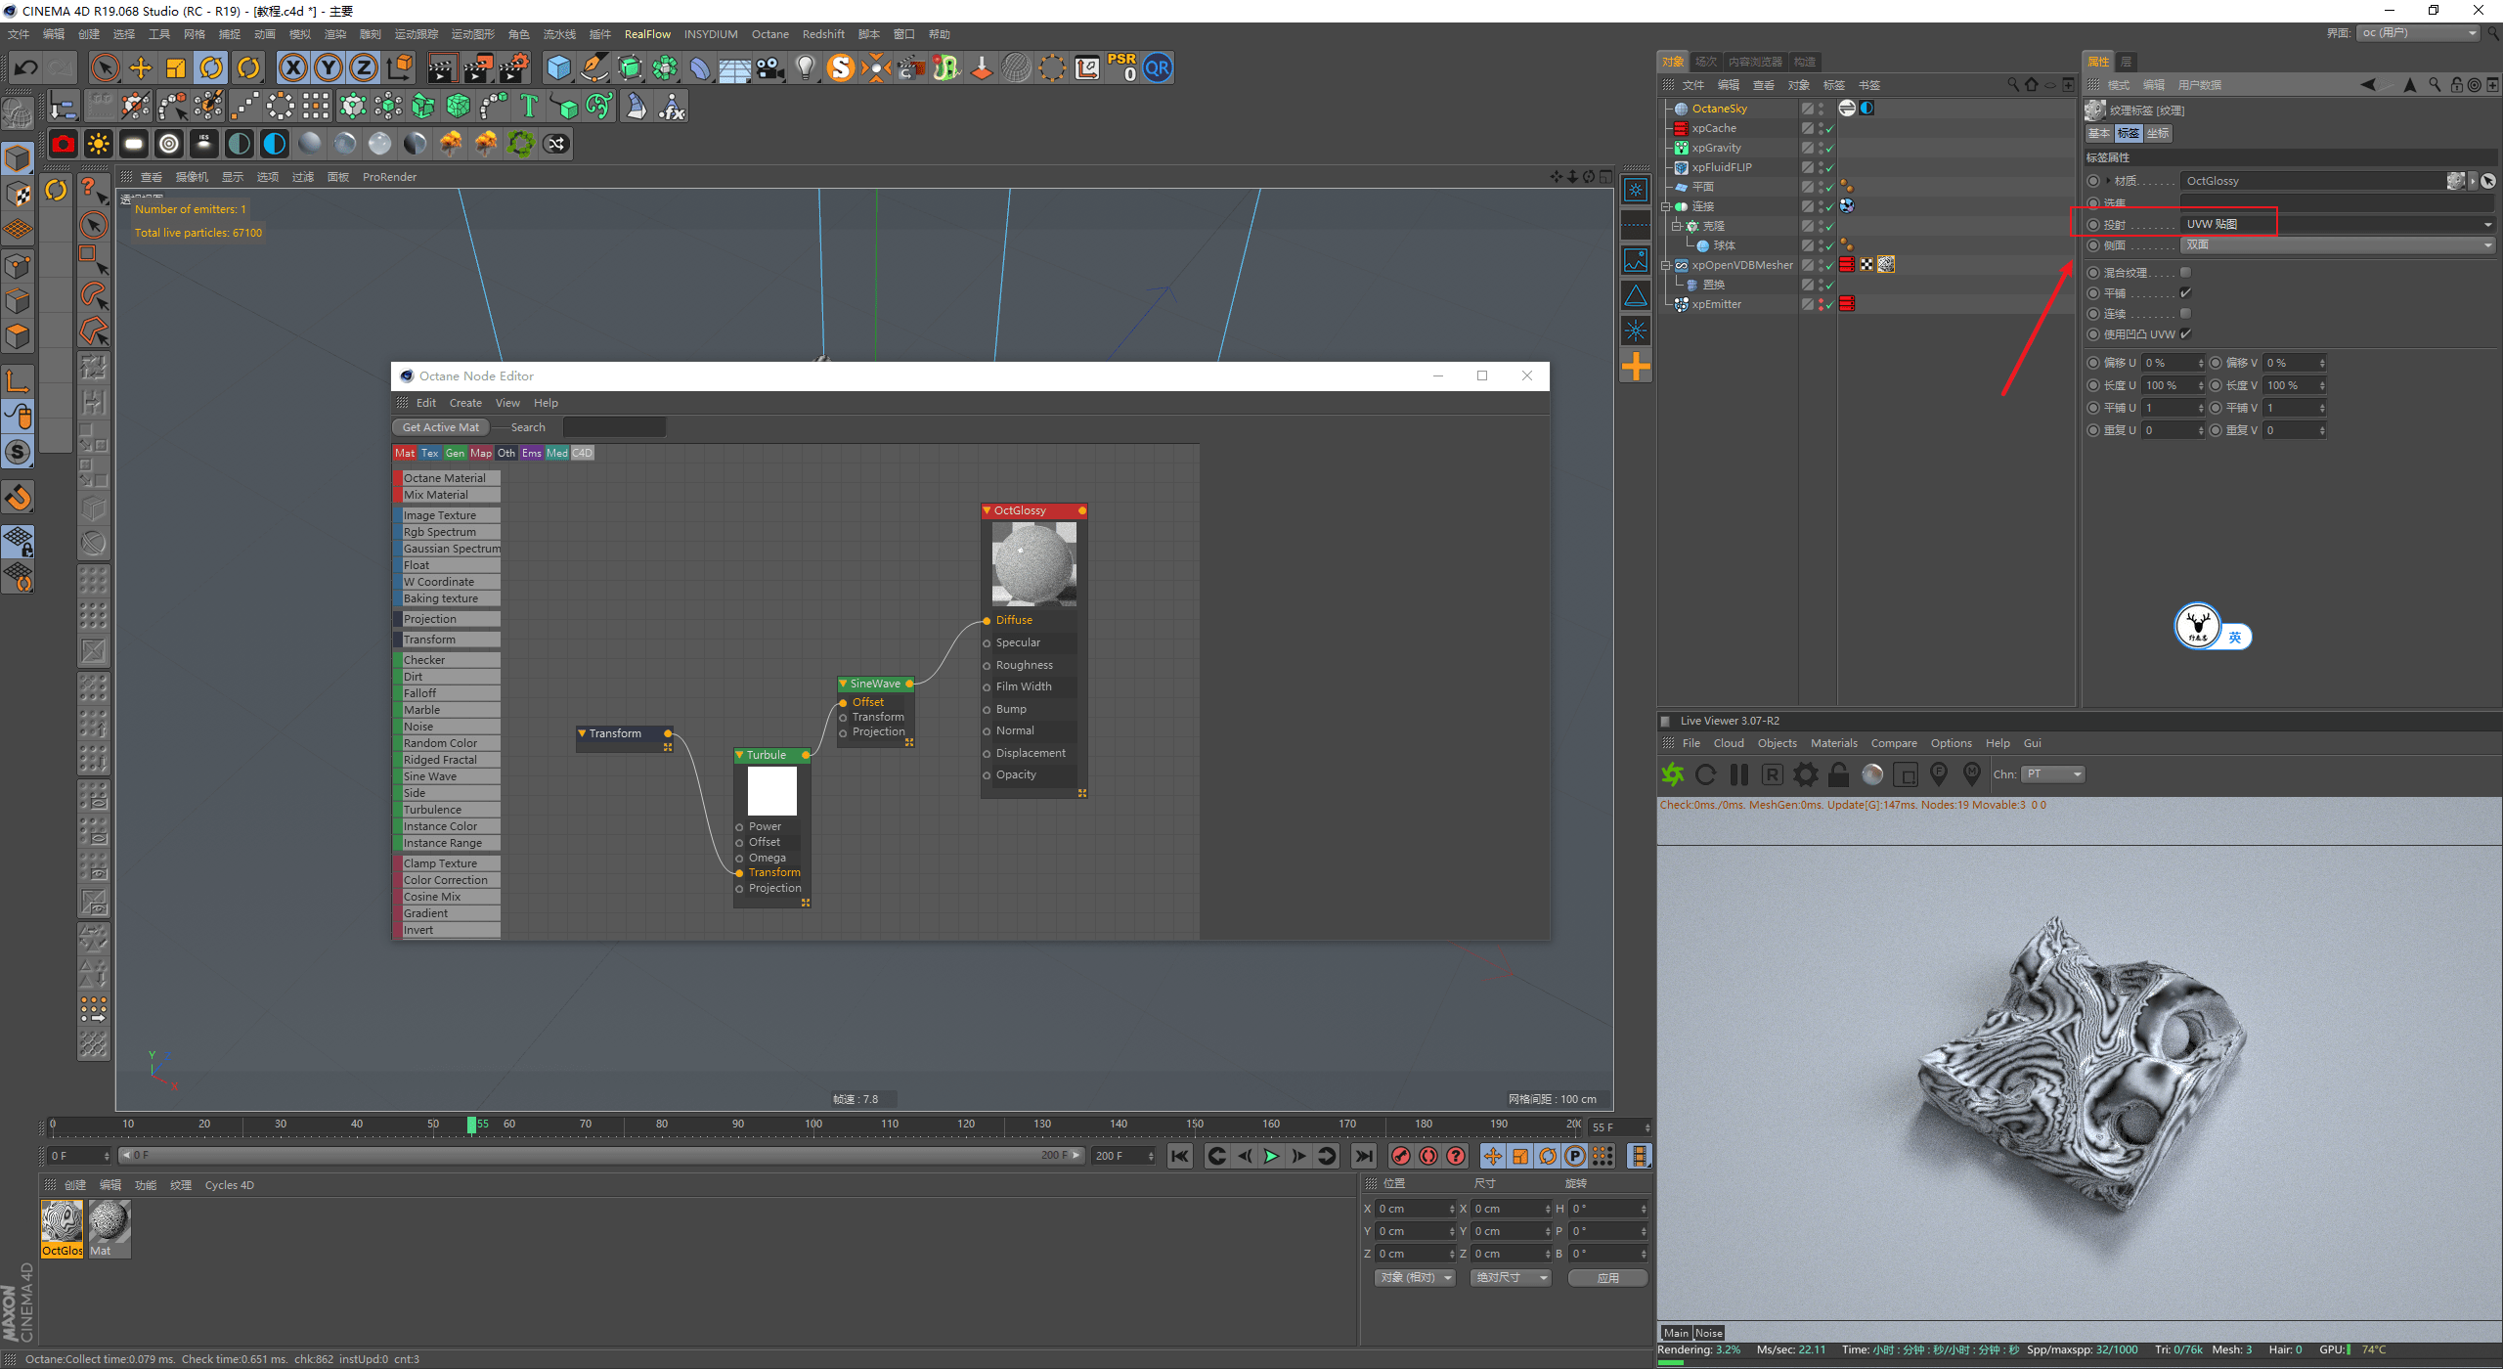This screenshot has height=1369, width=2503.
Task: Click the Get Active Mat button
Action: [441, 427]
